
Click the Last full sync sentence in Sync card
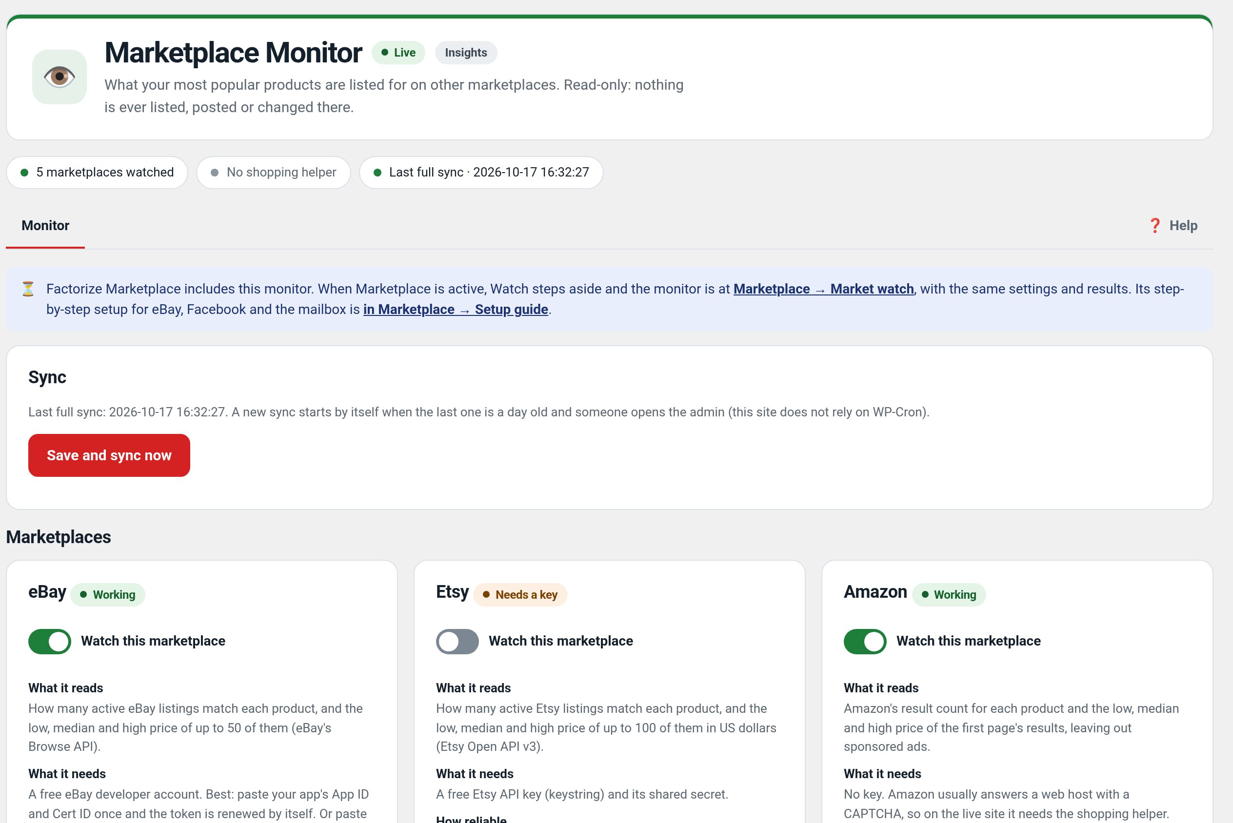click(478, 412)
